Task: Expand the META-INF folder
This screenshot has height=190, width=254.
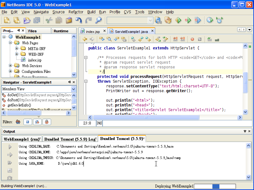Action: pyautogui.click(x=17, y=48)
